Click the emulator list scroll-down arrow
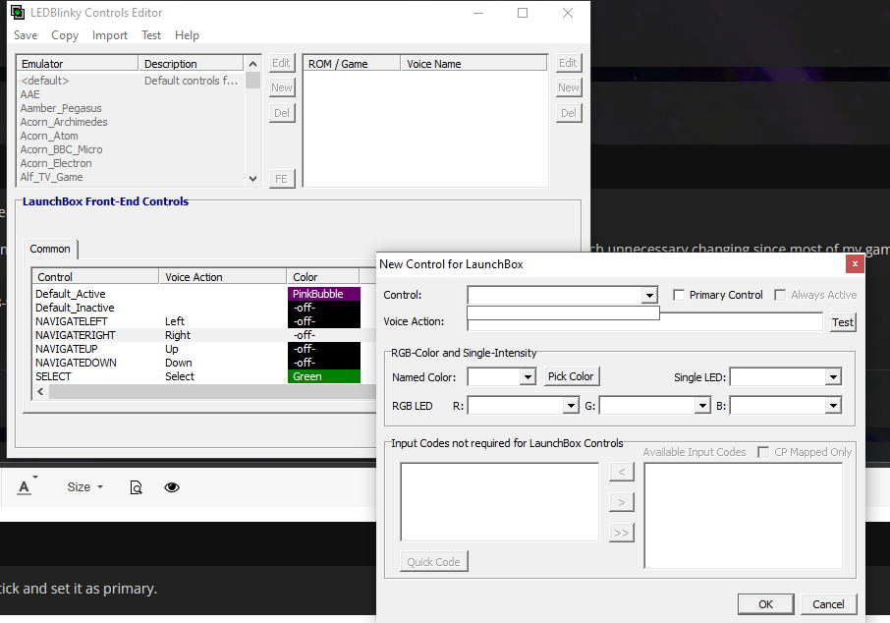The height and width of the screenshot is (623, 890). coord(253,178)
